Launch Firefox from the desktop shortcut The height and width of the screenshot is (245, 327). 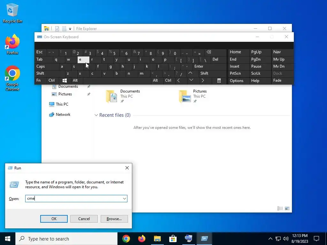pyautogui.click(x=12, y=44)
